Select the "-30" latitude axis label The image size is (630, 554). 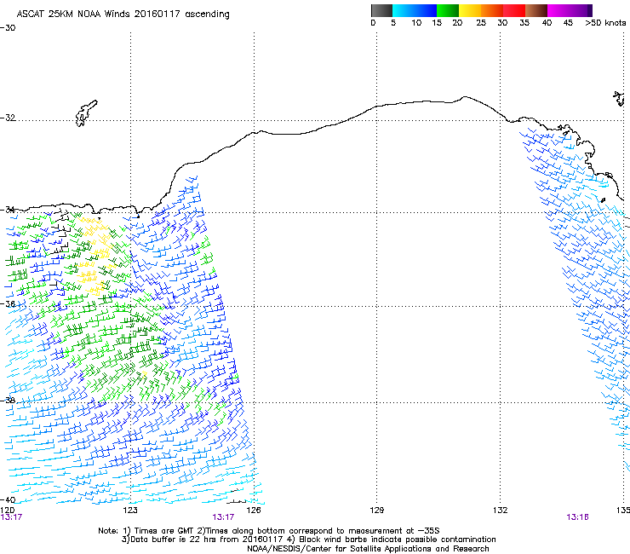[8, 28]
